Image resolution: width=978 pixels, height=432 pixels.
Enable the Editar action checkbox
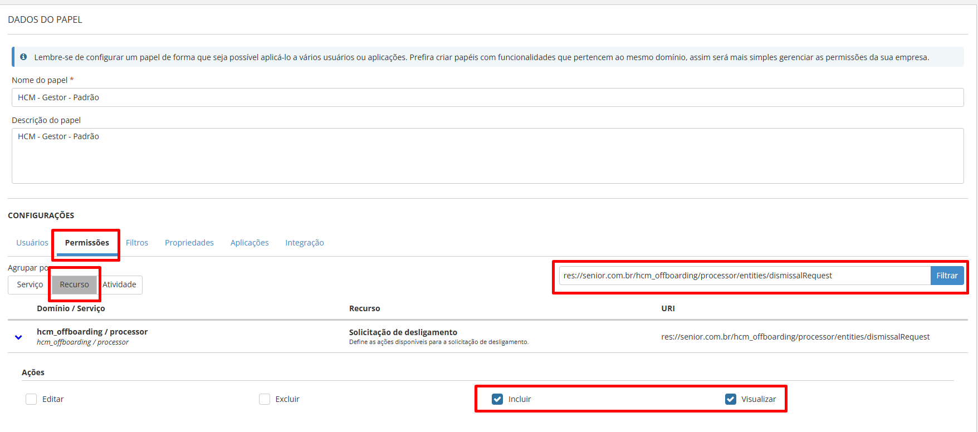(x=31, y=399)
